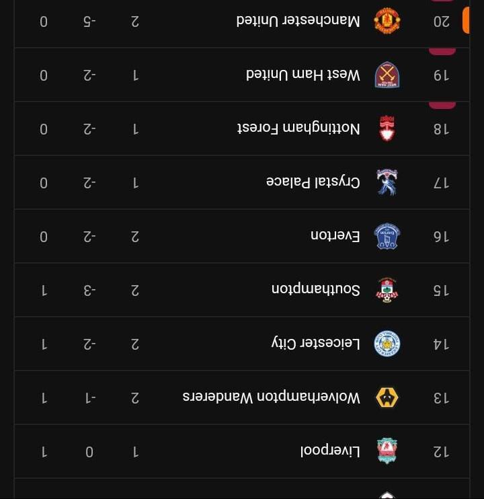Click the Manchester United club crest
The height and width of the screenshot is (499, 484).
[x=387, y=21]
